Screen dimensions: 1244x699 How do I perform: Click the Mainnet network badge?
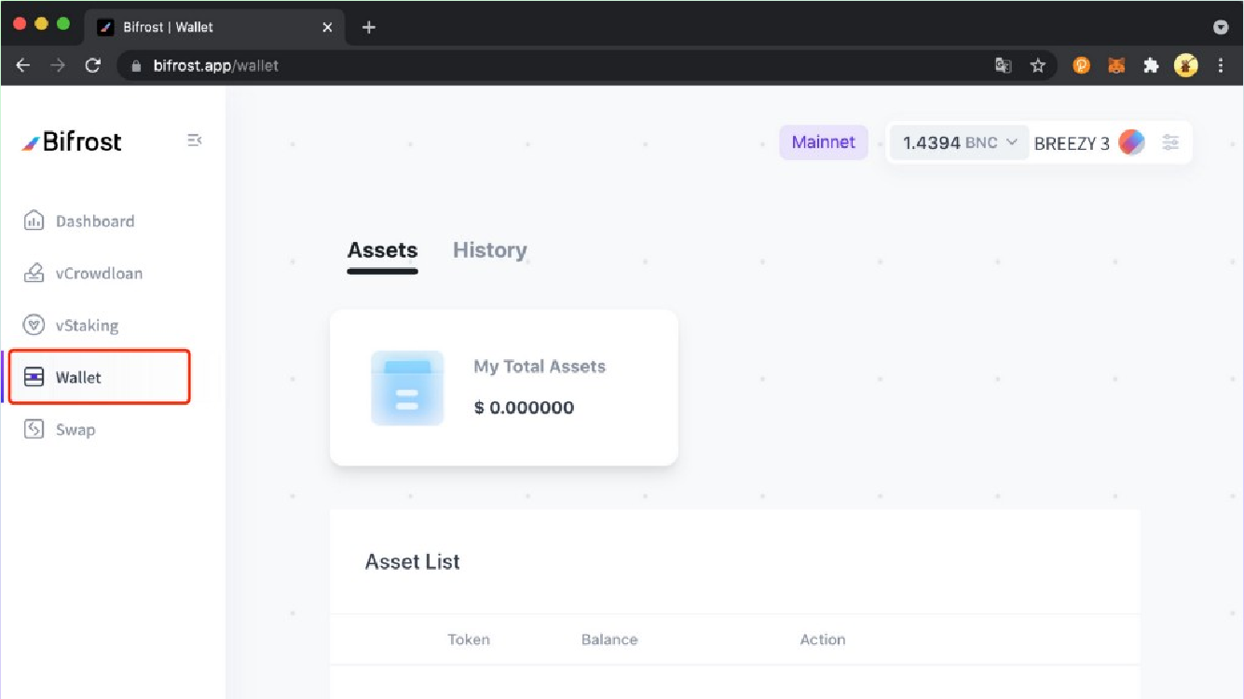click(x=824, y=142)
